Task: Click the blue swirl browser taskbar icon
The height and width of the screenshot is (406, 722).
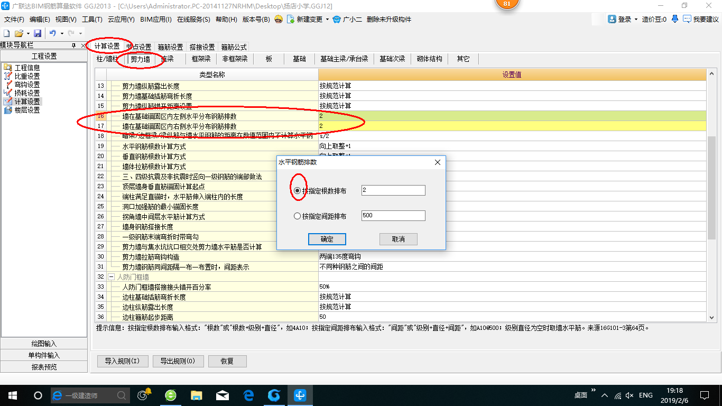Action: click(x=274, y=395)
